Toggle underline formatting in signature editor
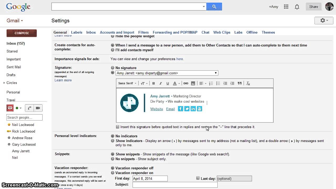This screenshot has height=189, width=336. tap(168, 83)
